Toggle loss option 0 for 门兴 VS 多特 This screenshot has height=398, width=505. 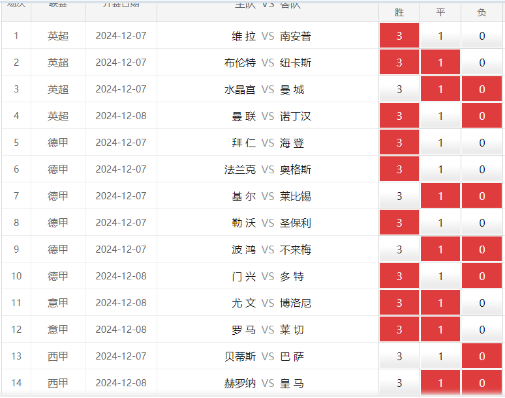482,276
